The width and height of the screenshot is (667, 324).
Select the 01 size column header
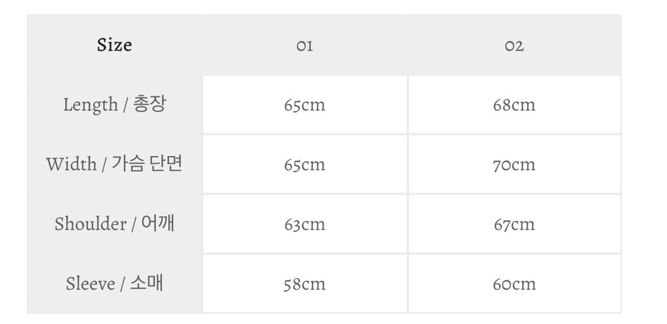click(305, 46)
